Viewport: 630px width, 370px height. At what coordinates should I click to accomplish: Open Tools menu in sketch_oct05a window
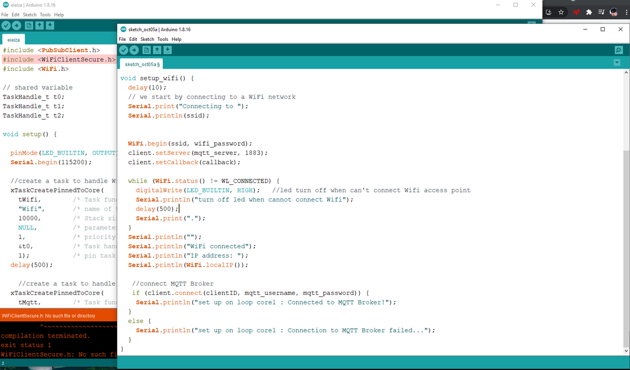coord(163,39)
